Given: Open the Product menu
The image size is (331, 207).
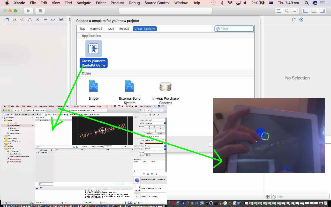Looking at the screenshot, I should pyautogui.click(x=117, y=3).
